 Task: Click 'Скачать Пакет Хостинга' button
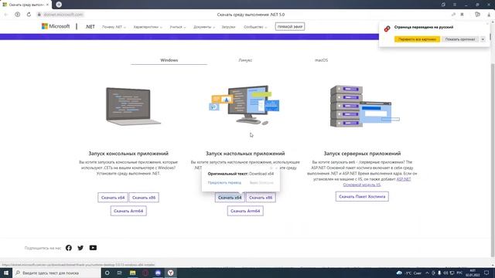click(362, 196)
